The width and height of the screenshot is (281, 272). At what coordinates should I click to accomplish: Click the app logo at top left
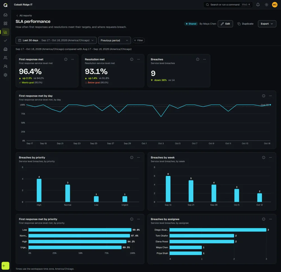pos(5,5)
